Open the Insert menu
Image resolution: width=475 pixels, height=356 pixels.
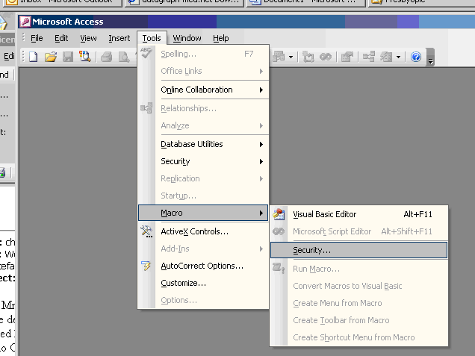(x=119, y=38)
